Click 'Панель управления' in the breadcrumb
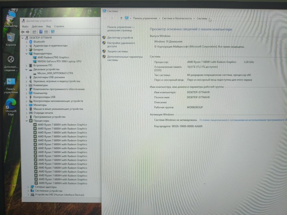287x215 pixels. click(x=145, y=18)
